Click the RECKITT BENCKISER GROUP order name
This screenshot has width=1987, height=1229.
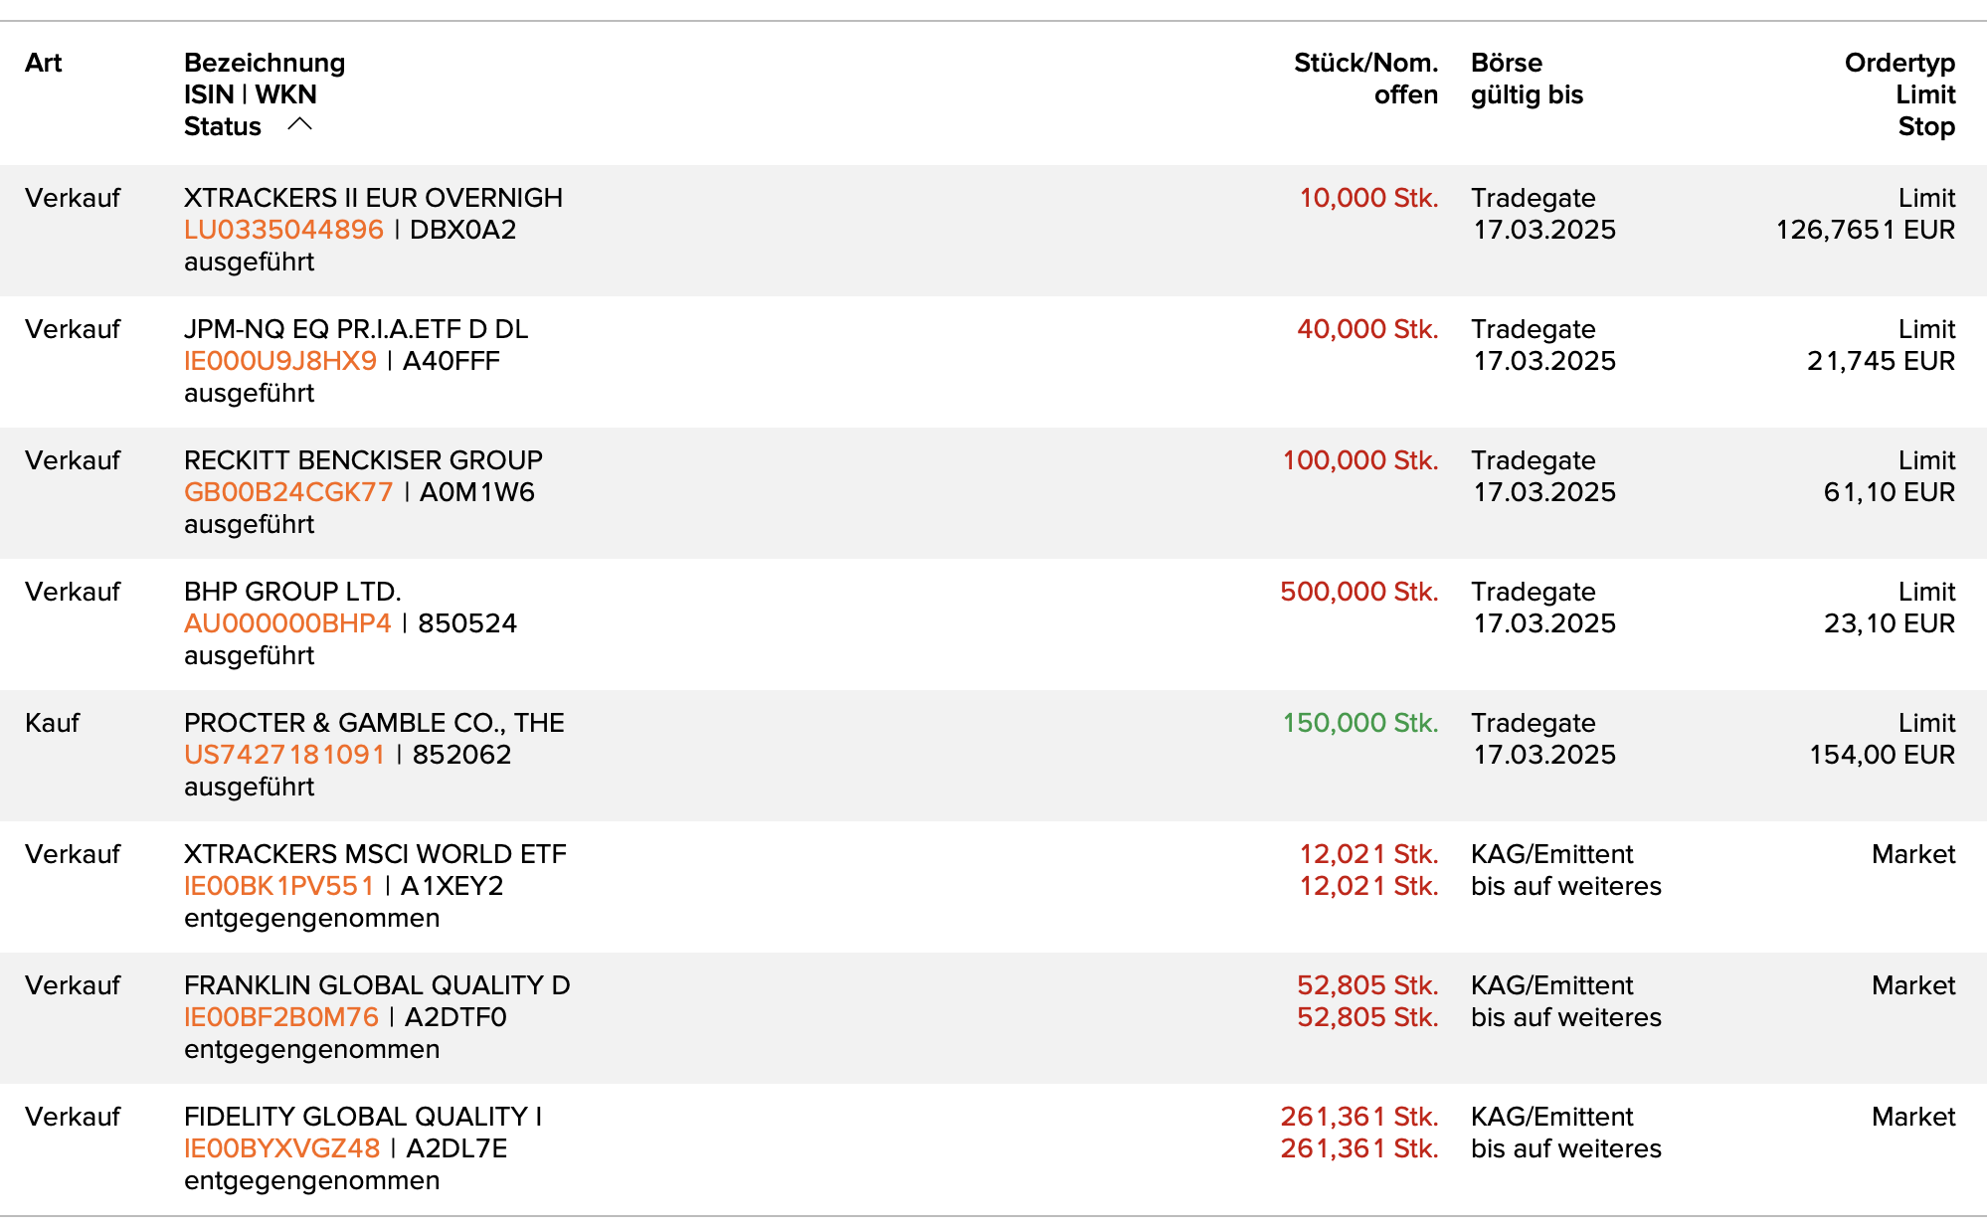(363, 460)
